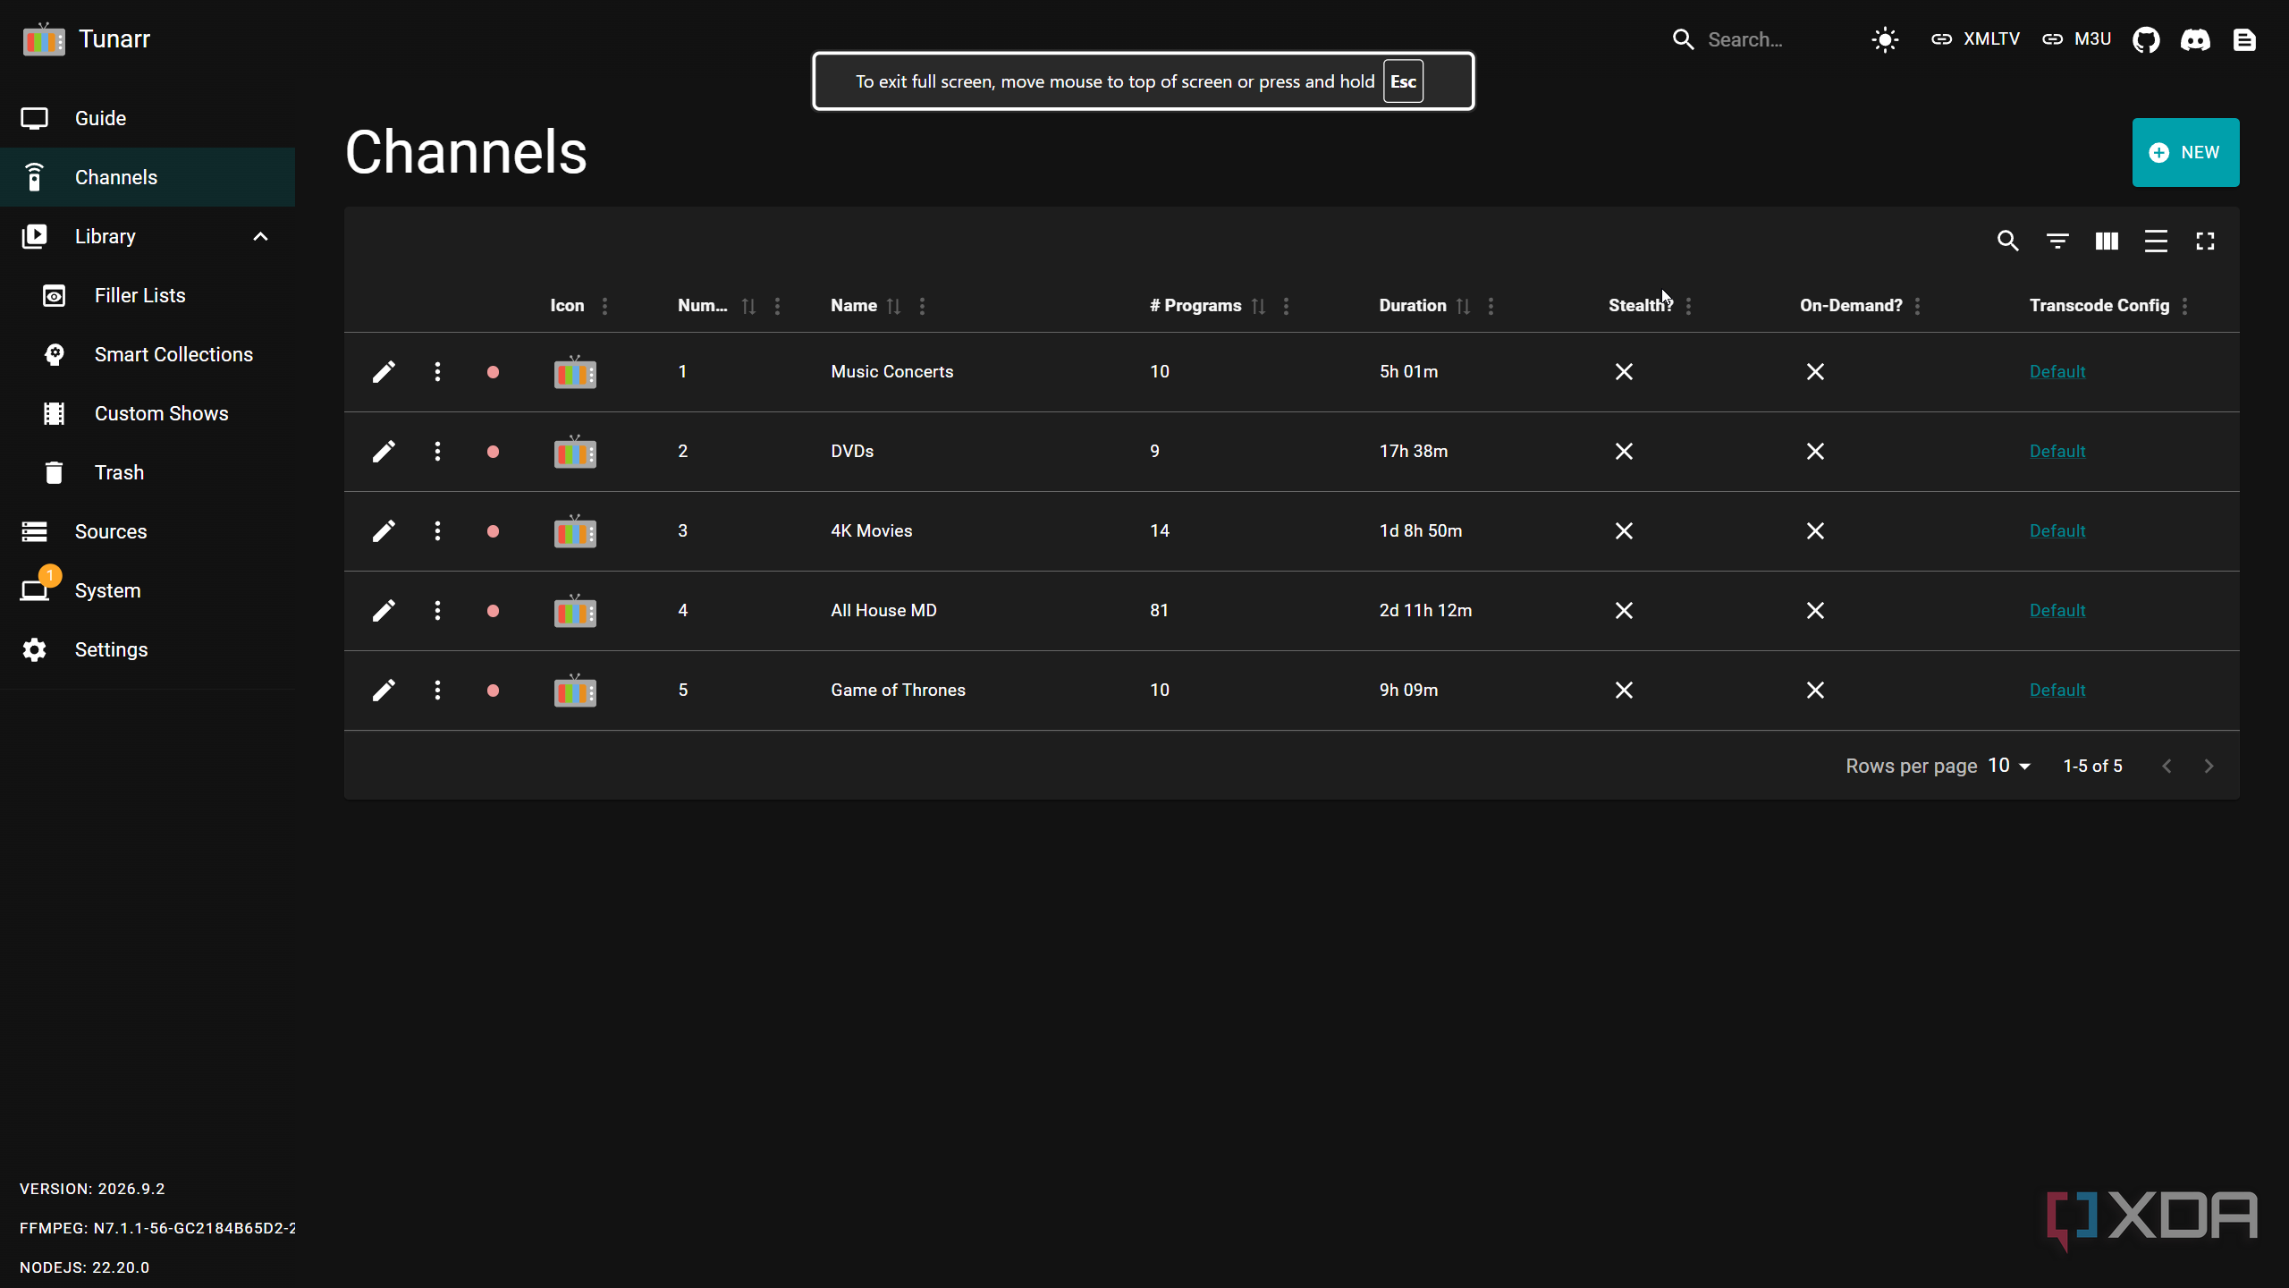Viewport: 2289px width, 1288px height.
Task: Open Smart Collections in sidebar
Action: tap(148, 354)
